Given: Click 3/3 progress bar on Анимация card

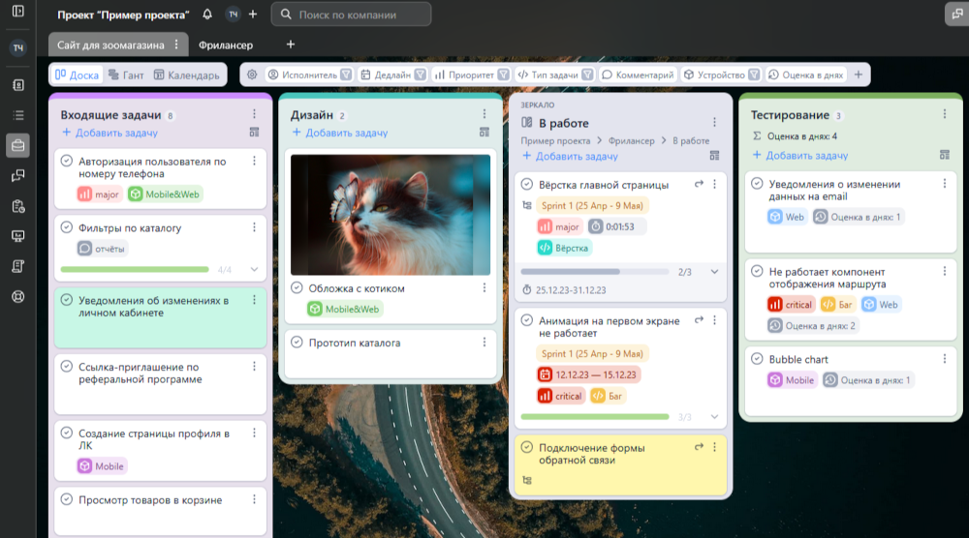Looking at the screenshot, I should 595,417.
